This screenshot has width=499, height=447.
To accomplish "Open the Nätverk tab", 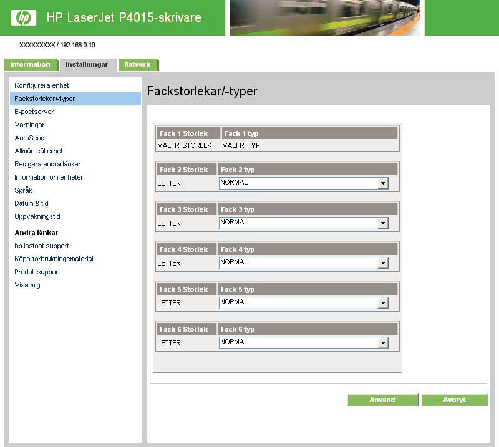I will [x=138, y=65].
